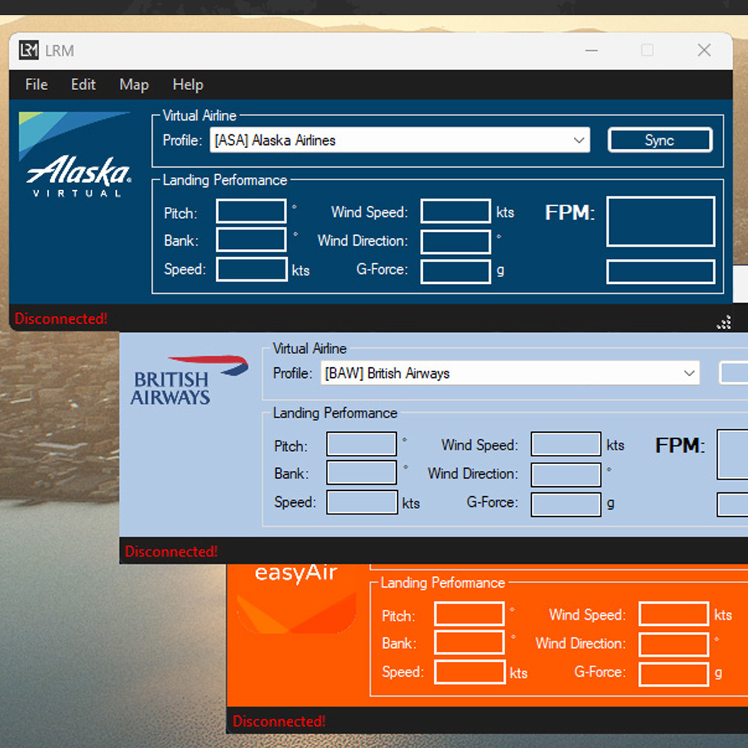Click the box below FPM in Alaska window
Image resolution: width=748 pixels, height=748 pixels.
coord(661,272)
